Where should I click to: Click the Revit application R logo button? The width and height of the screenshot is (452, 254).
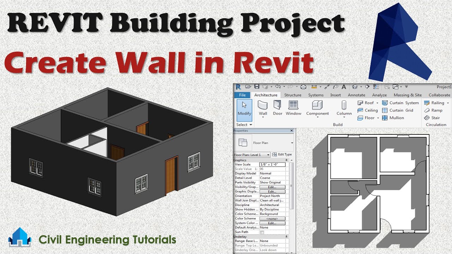tap(238, 87)
